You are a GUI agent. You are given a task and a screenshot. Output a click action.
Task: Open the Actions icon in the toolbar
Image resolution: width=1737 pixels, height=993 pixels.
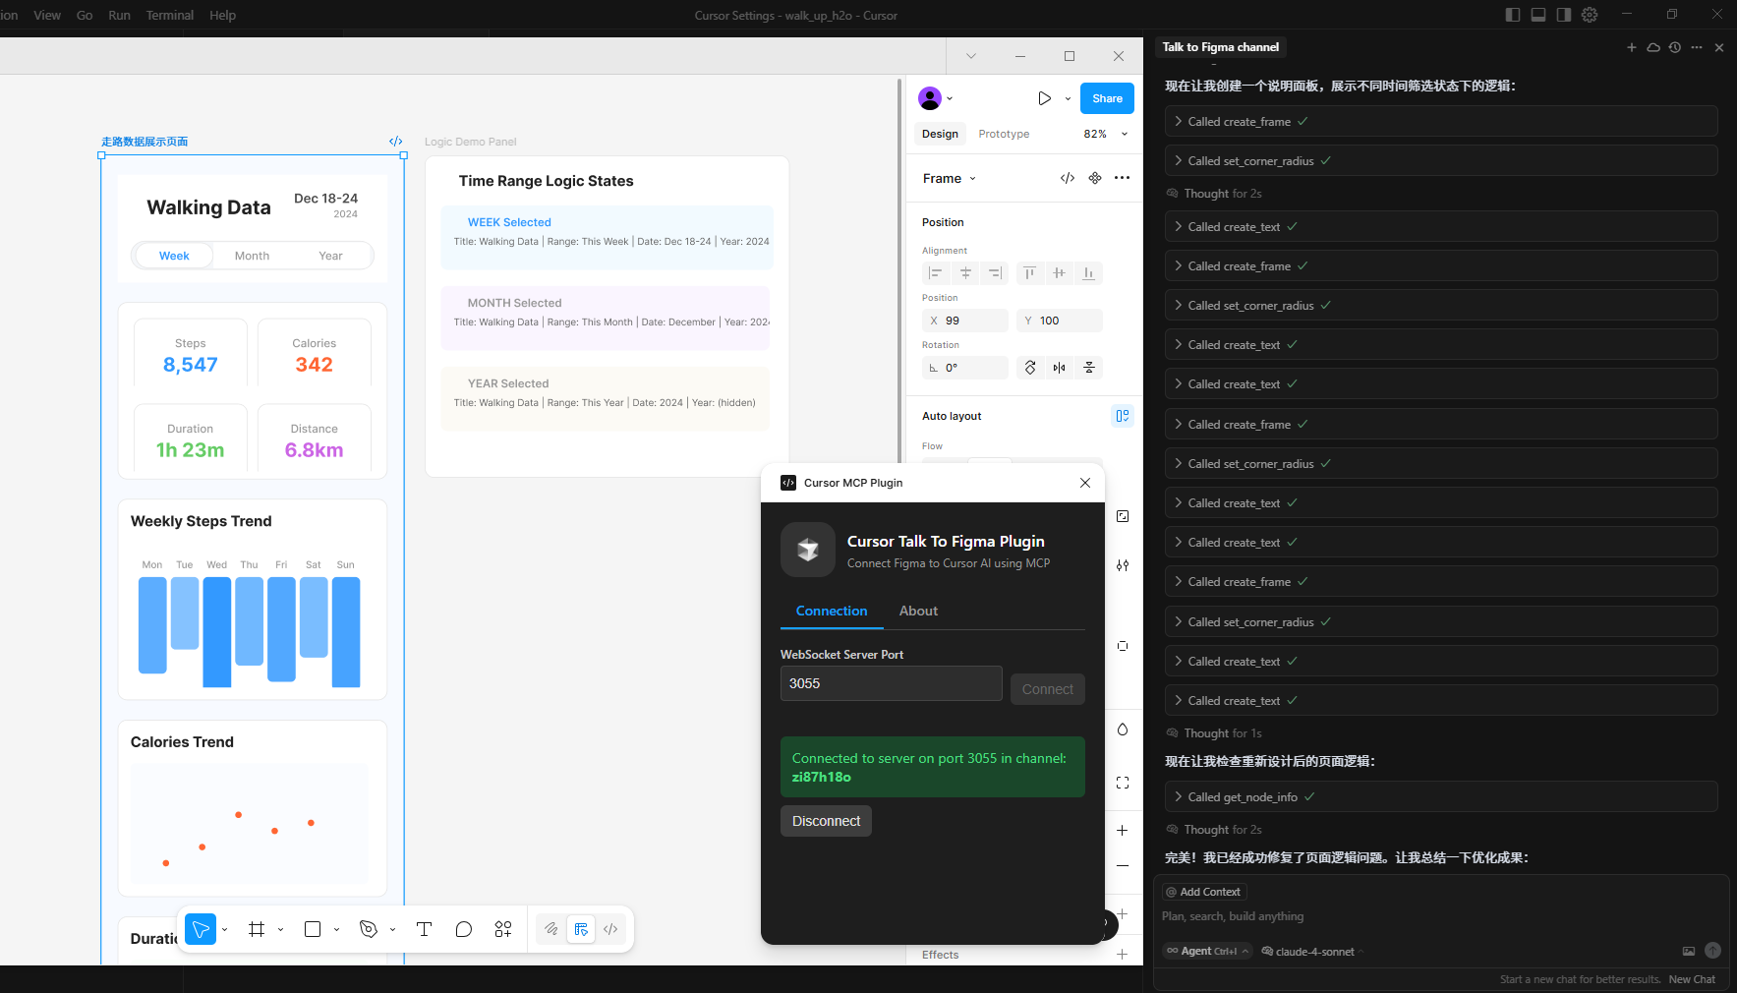(x=503, y=929)
